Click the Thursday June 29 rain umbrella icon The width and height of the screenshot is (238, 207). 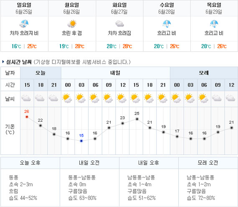[214, 24]
